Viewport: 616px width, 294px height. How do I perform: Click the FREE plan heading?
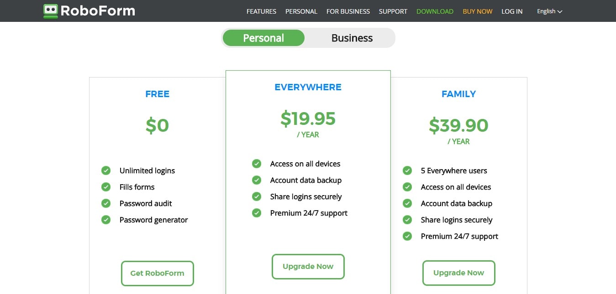[158, 94]
